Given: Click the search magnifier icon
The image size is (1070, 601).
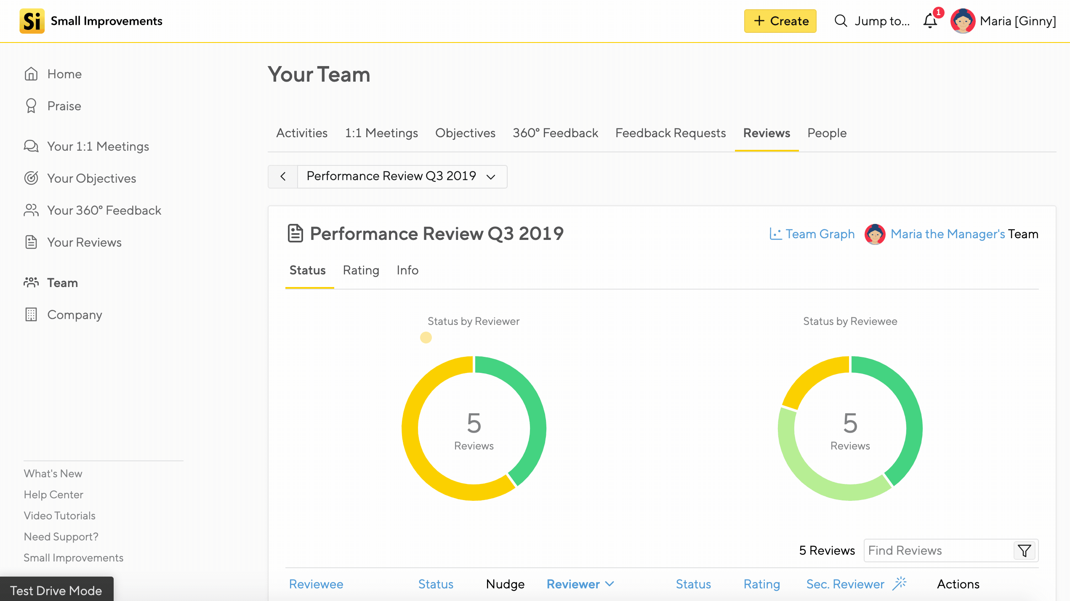Looking at the screenshot, I should [841, 21].
